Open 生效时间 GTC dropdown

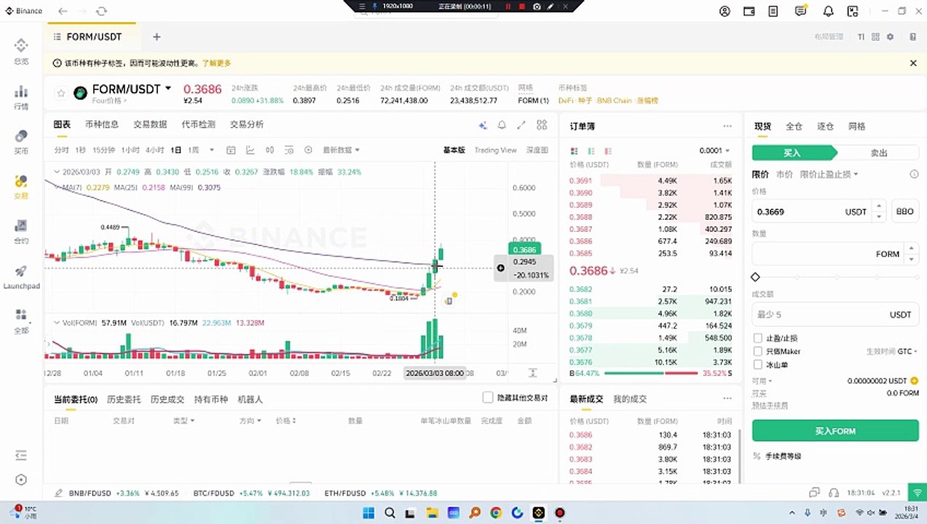pos(891,352)
